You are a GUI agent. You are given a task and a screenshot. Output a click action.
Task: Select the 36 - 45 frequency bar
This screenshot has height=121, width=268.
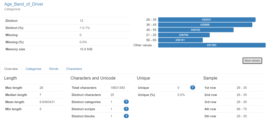205,25
